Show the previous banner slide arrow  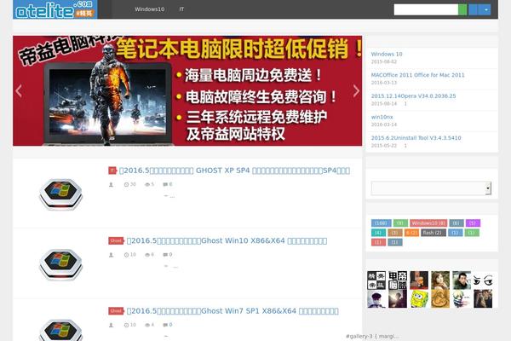click(x=19, y=90)
